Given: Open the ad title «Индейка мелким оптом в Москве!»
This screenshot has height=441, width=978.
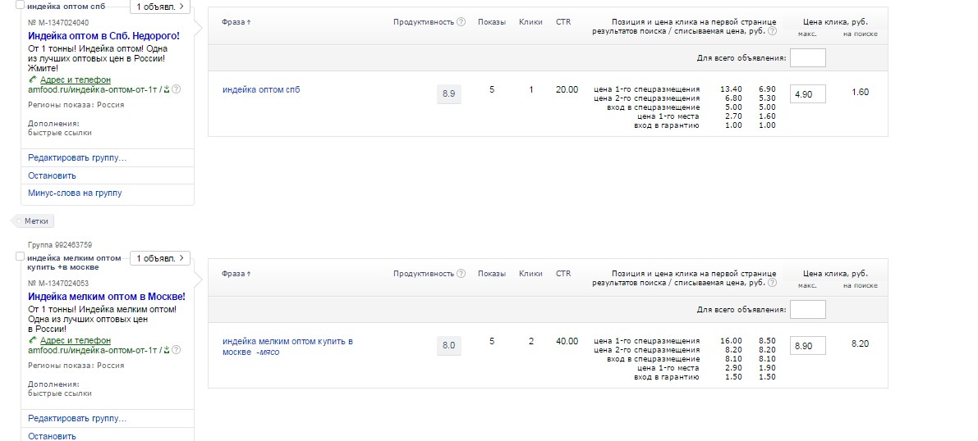Looking at the screenshot, I should click(x=107, y=296).
